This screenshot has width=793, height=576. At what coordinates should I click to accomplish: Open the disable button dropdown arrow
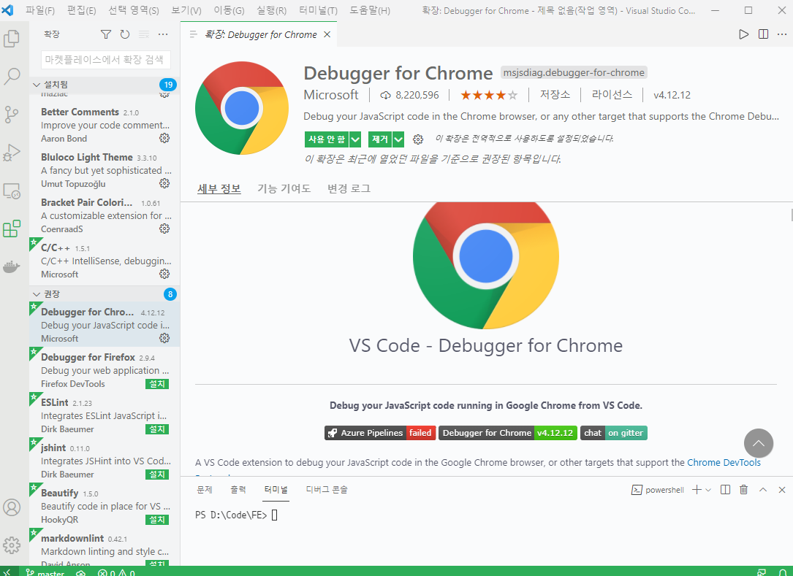point(355,139)
